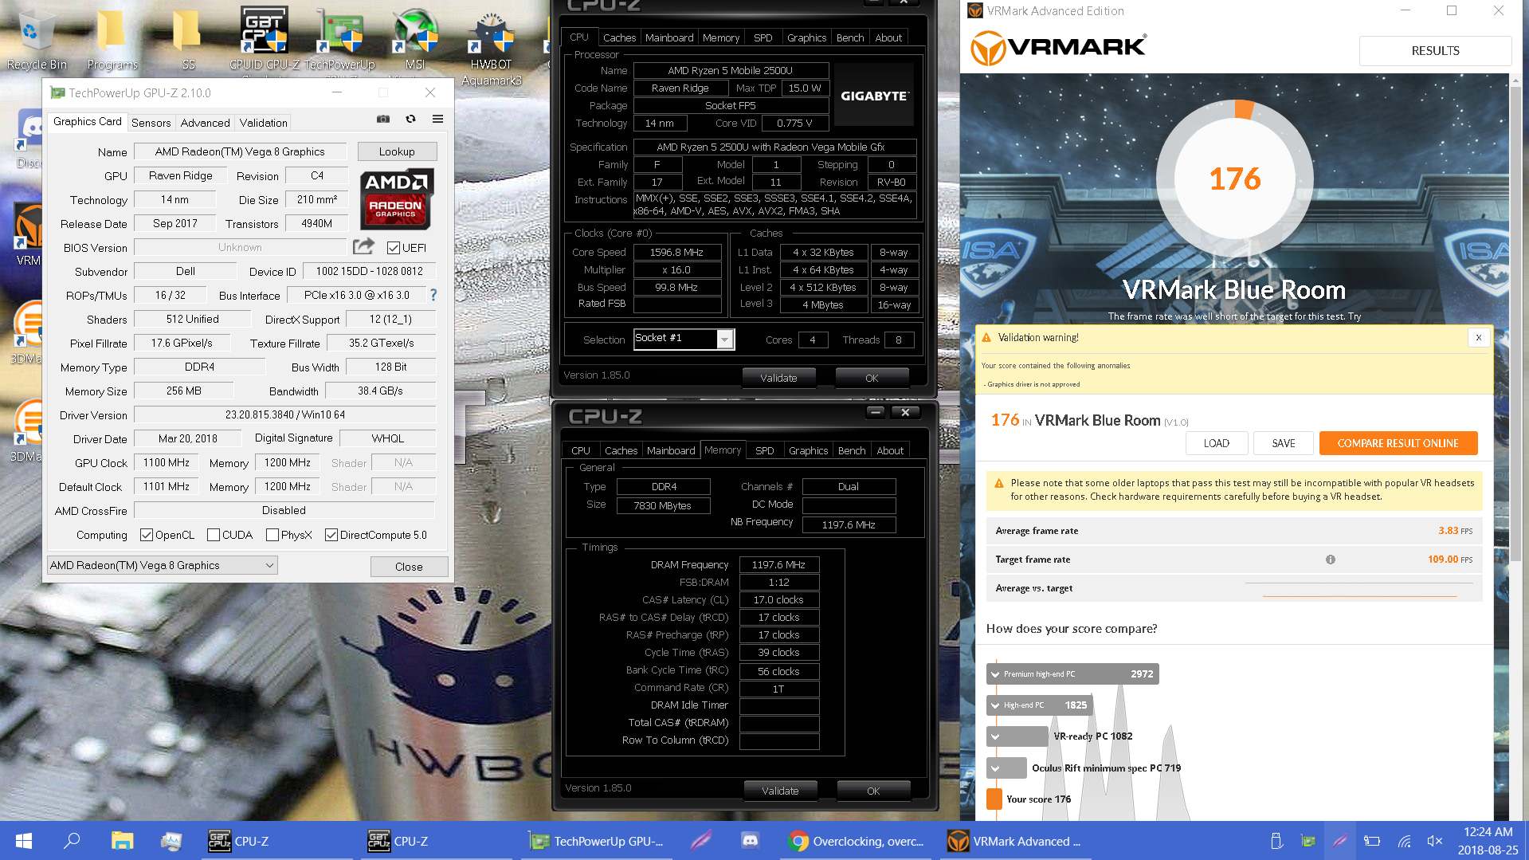The width and height of the screenshot is (1529, 860).
Task: Click the BIOS share/export arrow icon
Action: tap(363, 246)
